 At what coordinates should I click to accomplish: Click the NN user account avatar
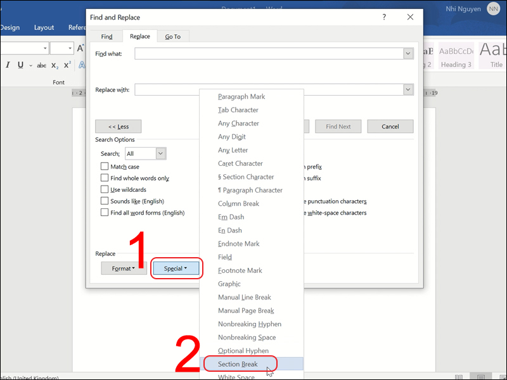(493, 8)
